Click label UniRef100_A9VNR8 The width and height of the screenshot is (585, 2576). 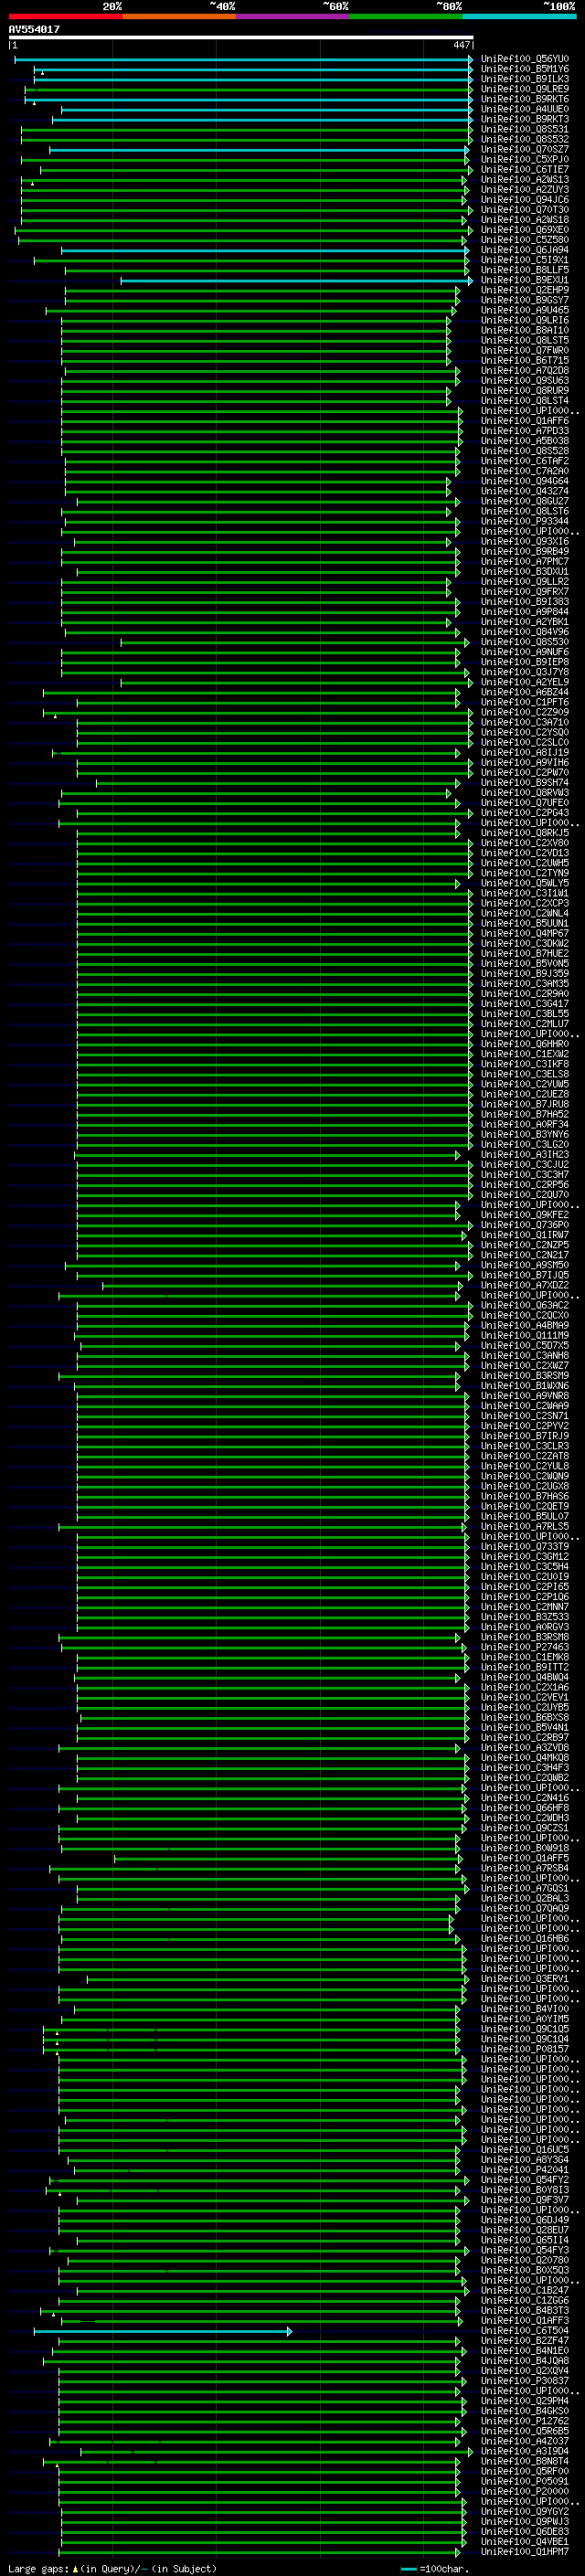click(525, 1396)
